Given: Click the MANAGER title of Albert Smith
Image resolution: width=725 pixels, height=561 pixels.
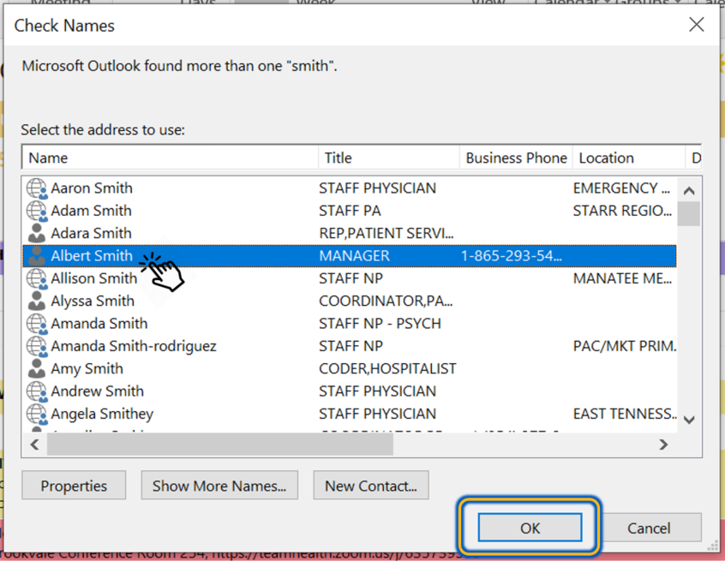Looking at the screenshot, I should coord(354,256).
